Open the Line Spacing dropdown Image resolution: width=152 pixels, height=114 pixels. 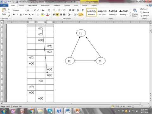[x=70, y=15]
